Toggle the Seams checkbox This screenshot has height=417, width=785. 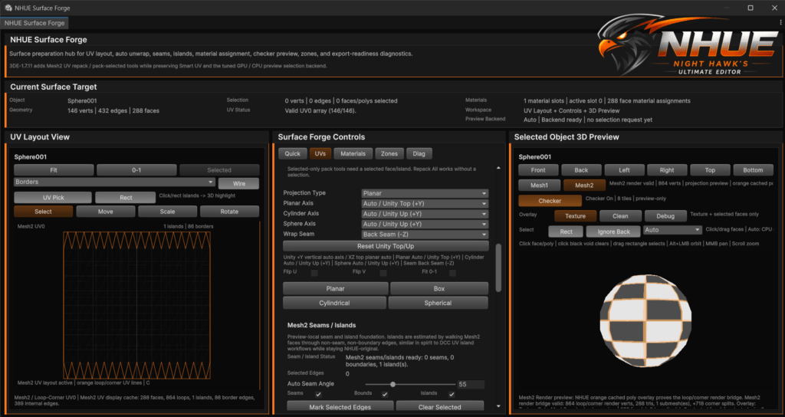coord(318,395)
